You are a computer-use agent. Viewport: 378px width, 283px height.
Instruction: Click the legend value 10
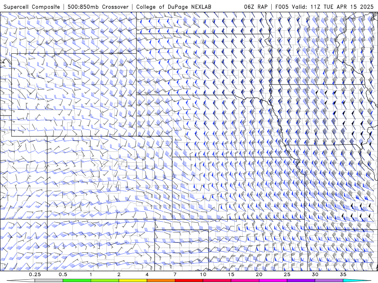203,275
